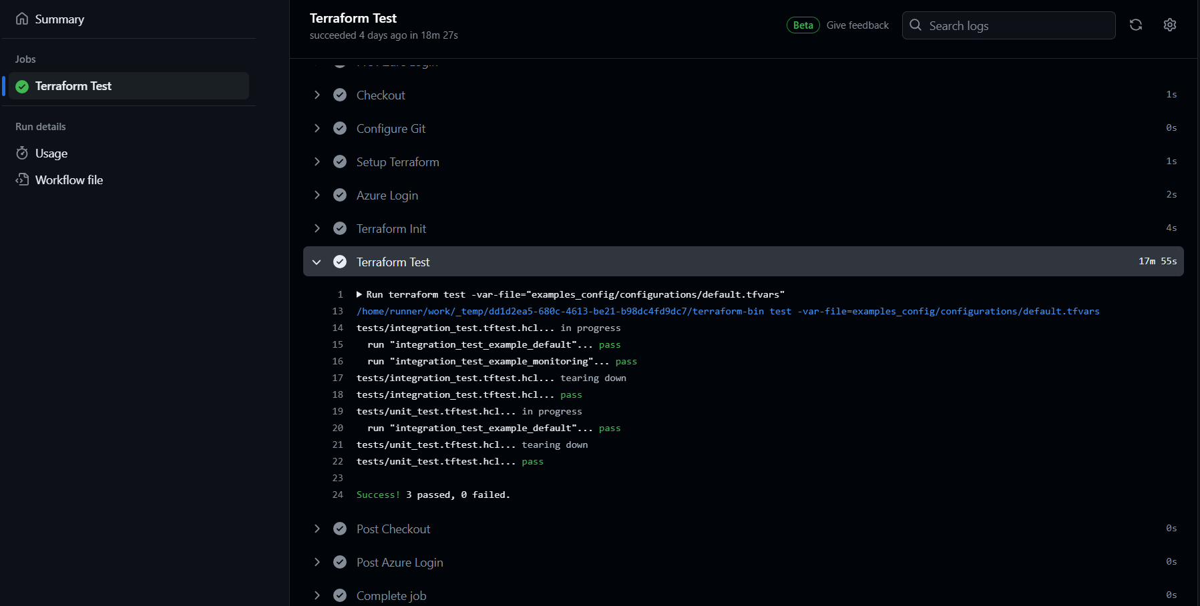Viewport: 1200px width, 606px height.
Task: Click log line 22 unit_test pass text
Action: (x=450, y=461)
